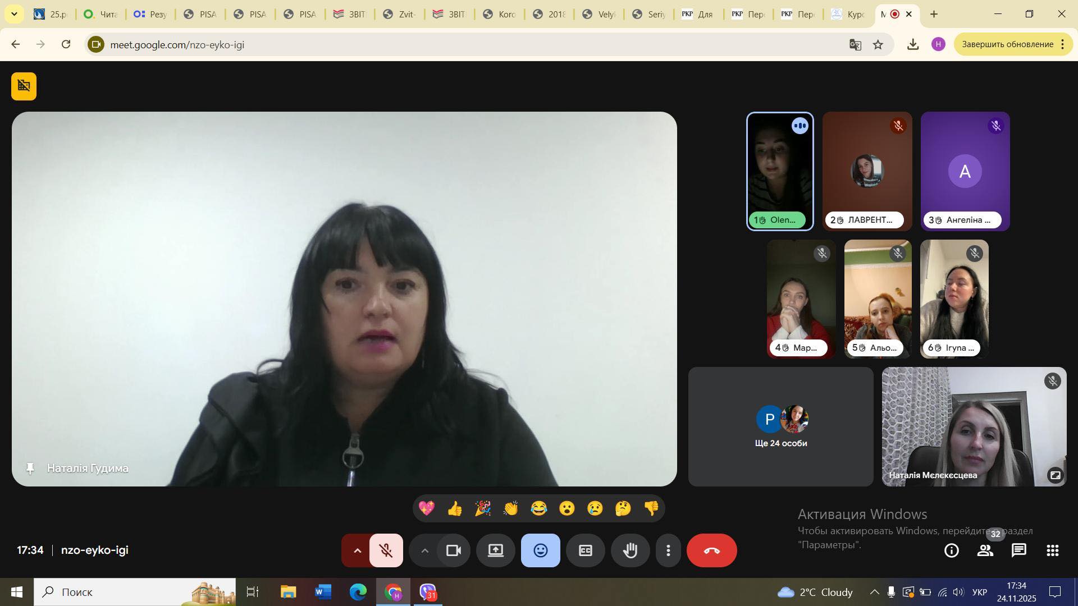Expand video settings chevron
Screen dimensions: 1078x606
click(x=425, y=550)
